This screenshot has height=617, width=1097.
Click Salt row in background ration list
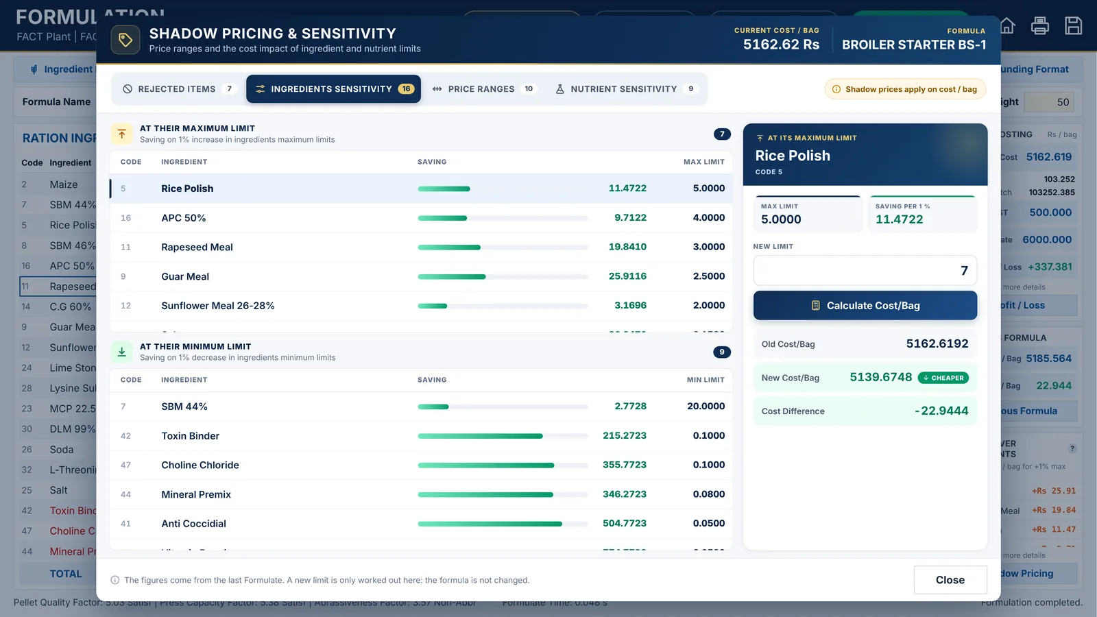[58, 490]
